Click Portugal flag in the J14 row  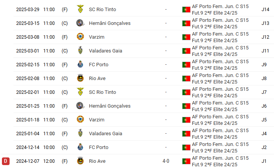click(x=186, y=9)
